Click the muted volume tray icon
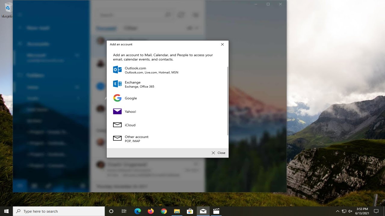Image resolution: width=385 pixels, height=216 pixels. tap(350, 211)
